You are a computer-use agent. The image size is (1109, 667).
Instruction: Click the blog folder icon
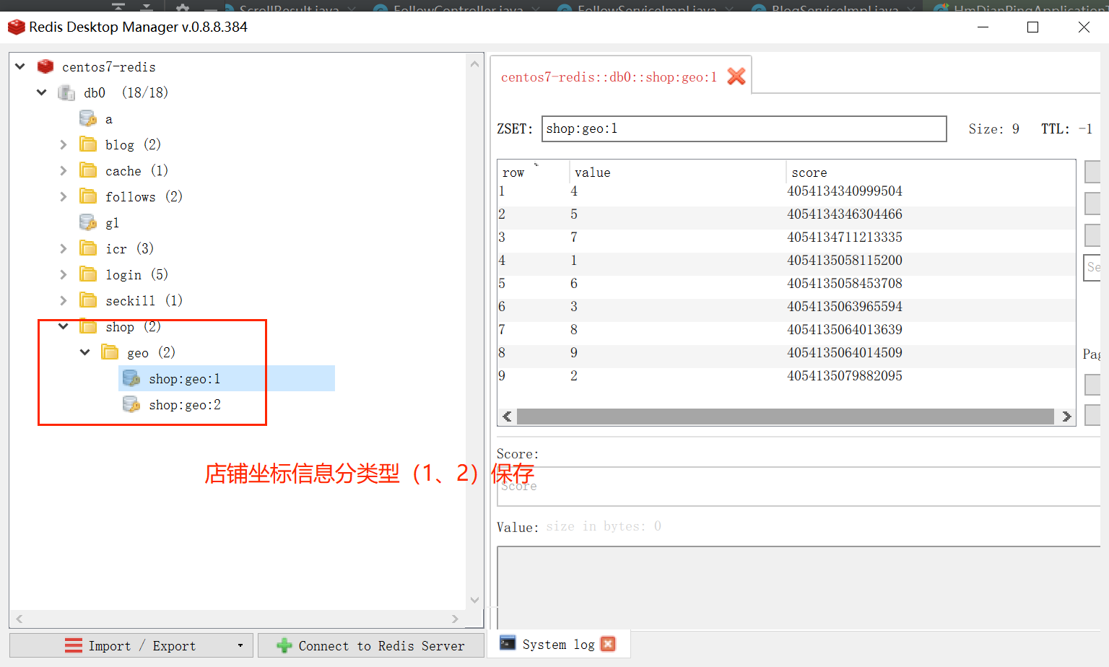[88, 144]
